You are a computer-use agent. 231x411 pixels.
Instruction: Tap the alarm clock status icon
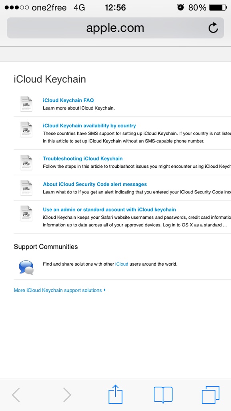tap(181, 7)
